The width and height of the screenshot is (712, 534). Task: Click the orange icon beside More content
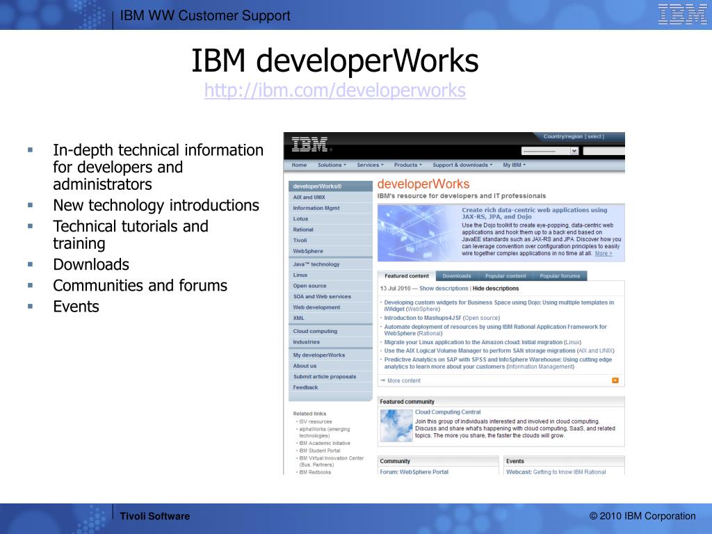tap(615, 380)
